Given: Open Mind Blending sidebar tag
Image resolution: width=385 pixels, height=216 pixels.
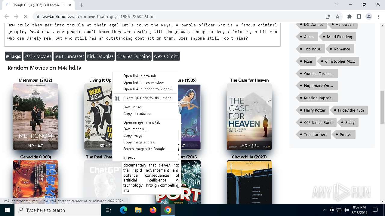Looking at the screenshot, I should [x=337, y=37].
